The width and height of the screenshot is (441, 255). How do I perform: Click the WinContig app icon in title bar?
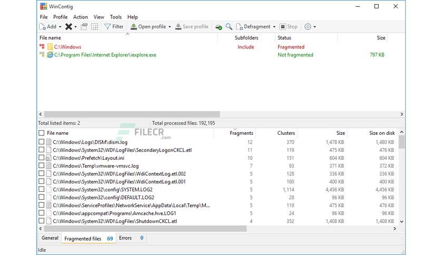click(x=43, y=6)
